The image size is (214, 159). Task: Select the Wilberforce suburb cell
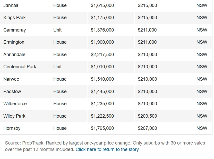(25, 104)
